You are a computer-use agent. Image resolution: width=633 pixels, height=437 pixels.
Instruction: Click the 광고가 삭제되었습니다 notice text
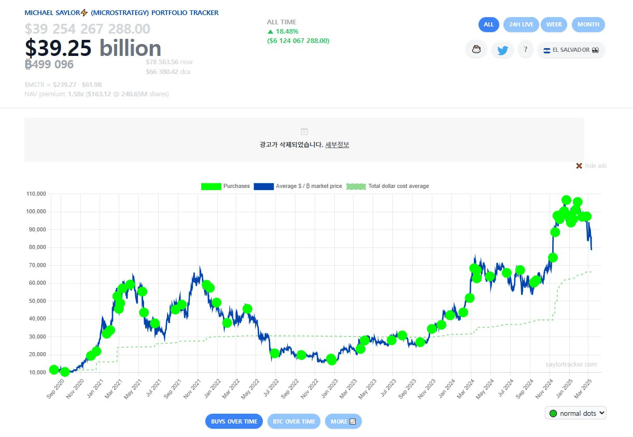tap(291, 145)
